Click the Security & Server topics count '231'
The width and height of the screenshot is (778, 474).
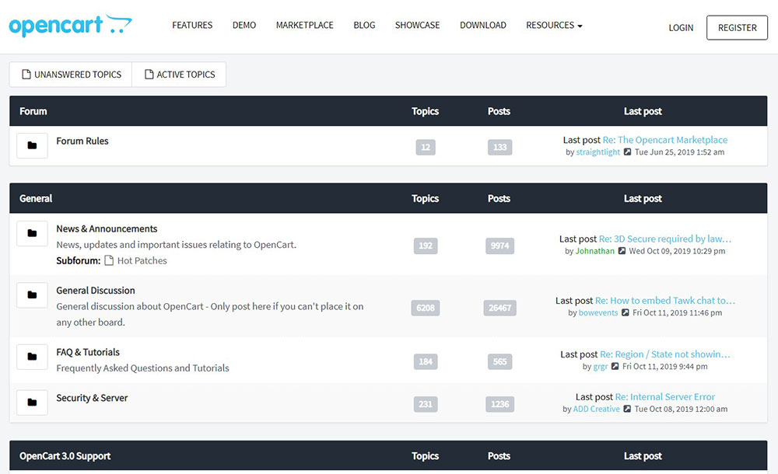tap(426, 404)
